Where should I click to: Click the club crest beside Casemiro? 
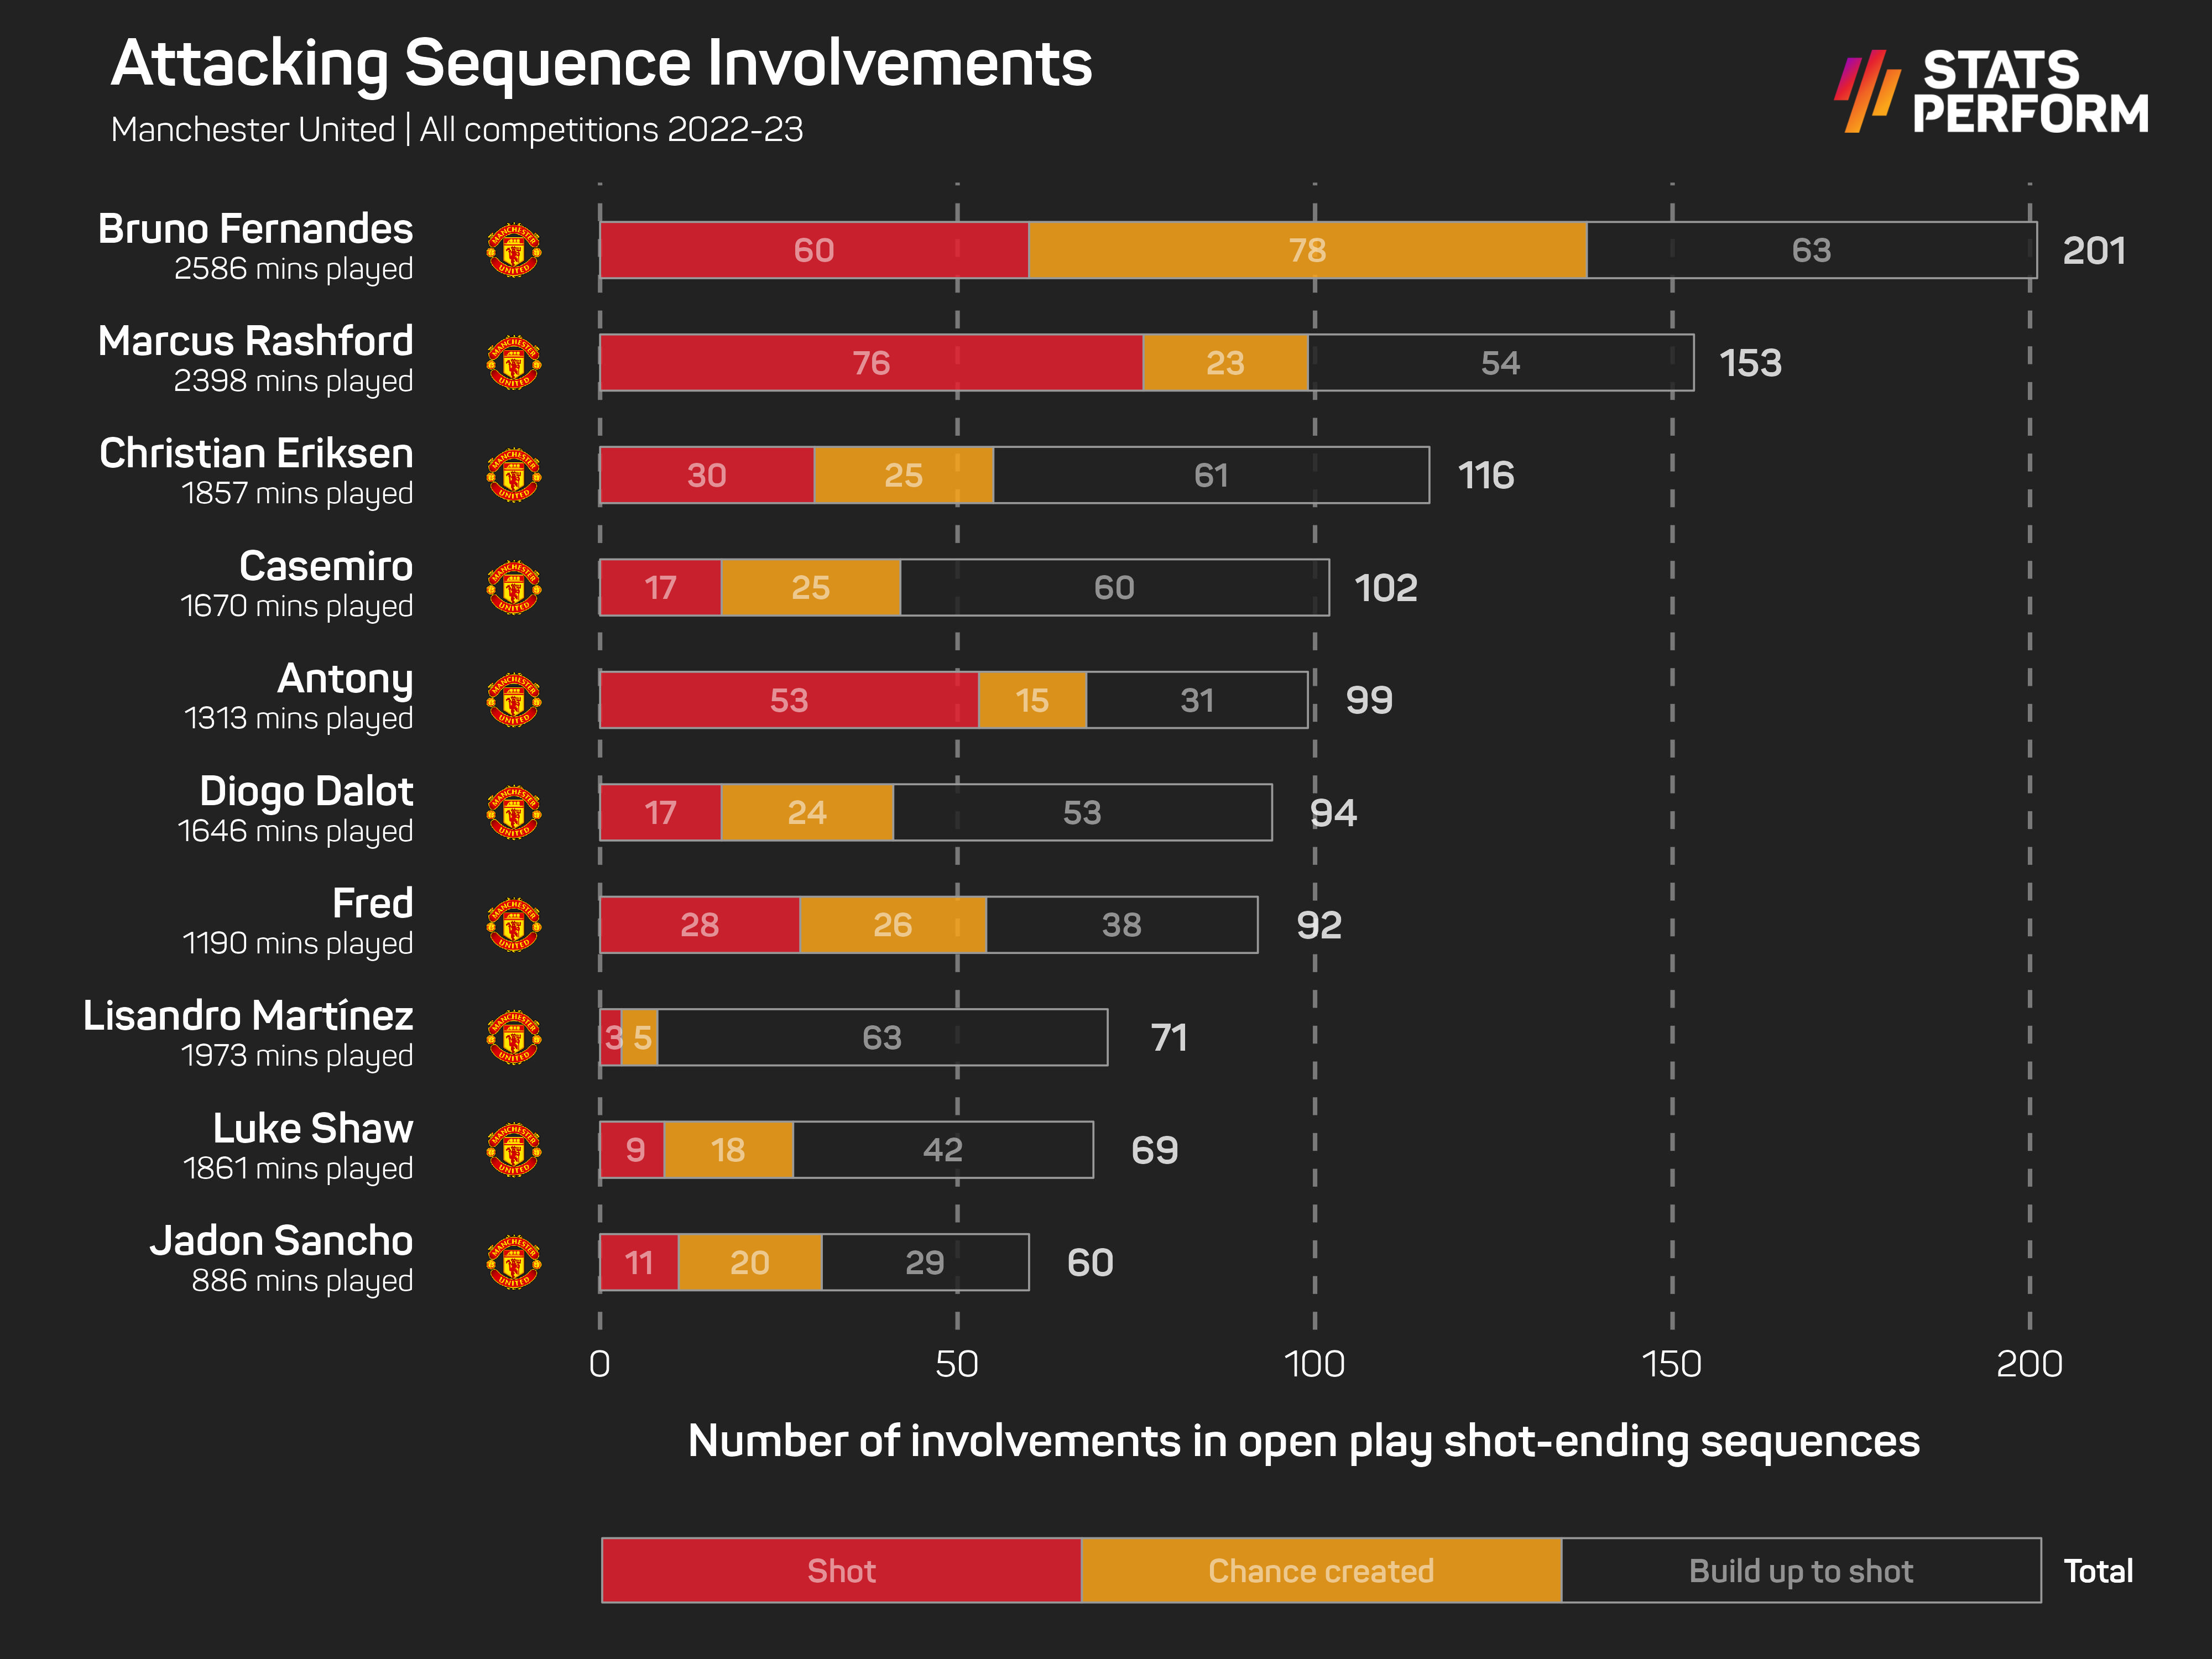point(514,588)
